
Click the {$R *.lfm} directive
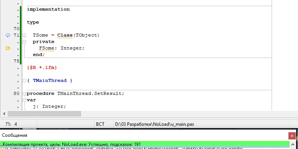(x=42, y=67)
